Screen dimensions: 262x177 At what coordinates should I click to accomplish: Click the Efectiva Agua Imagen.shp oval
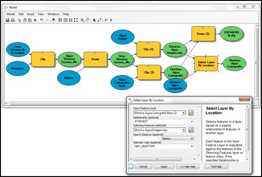[x=175, y=50]
